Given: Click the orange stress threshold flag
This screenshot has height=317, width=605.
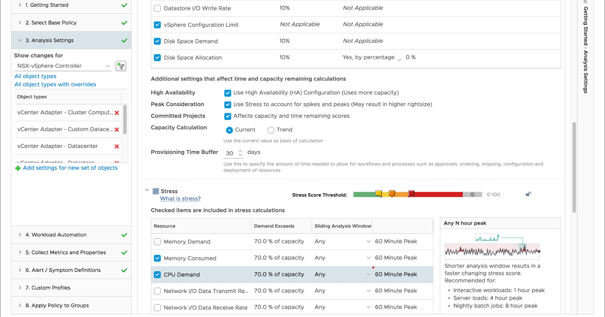Looking at the screenshot, I should tap(392, 194).
